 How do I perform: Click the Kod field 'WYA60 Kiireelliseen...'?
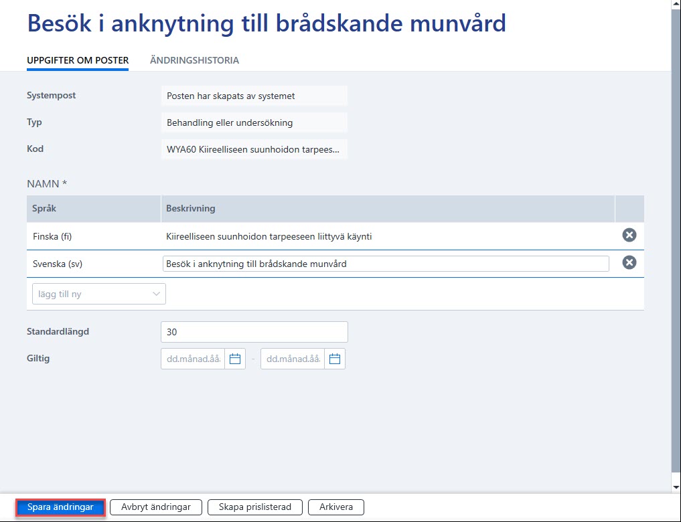coord(254,149)
